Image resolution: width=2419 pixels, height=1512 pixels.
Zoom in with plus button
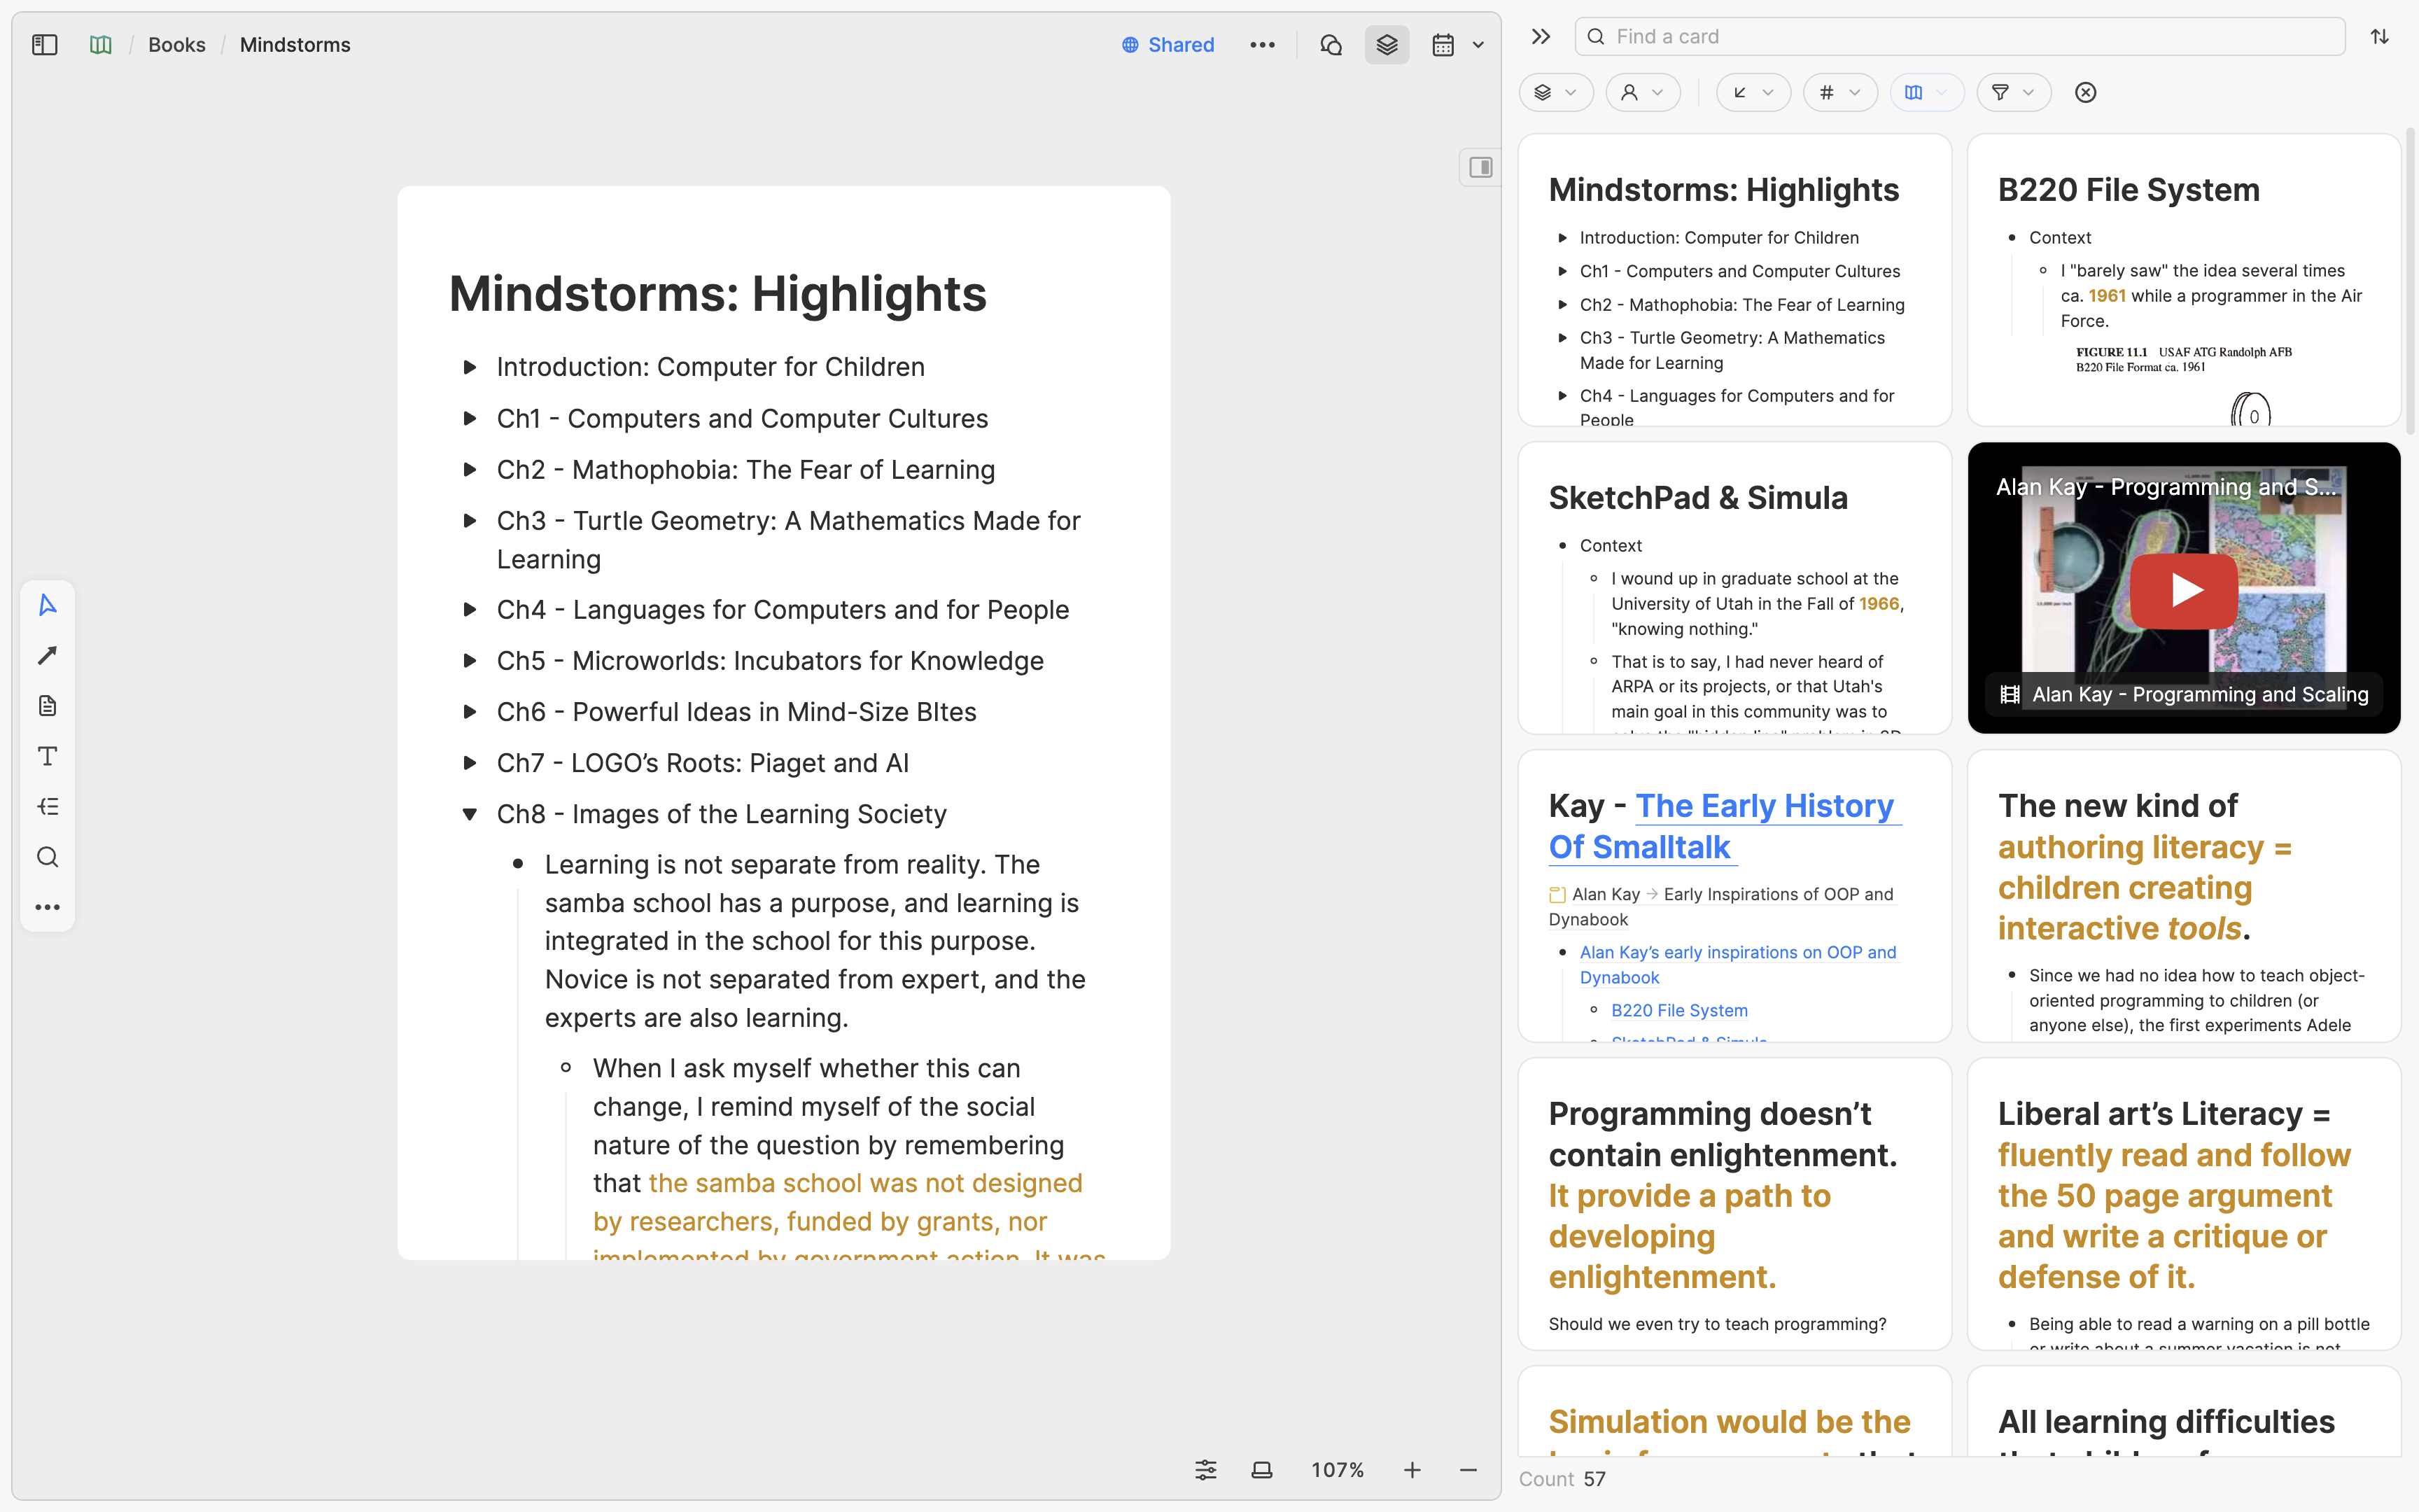point(1411,1470)
